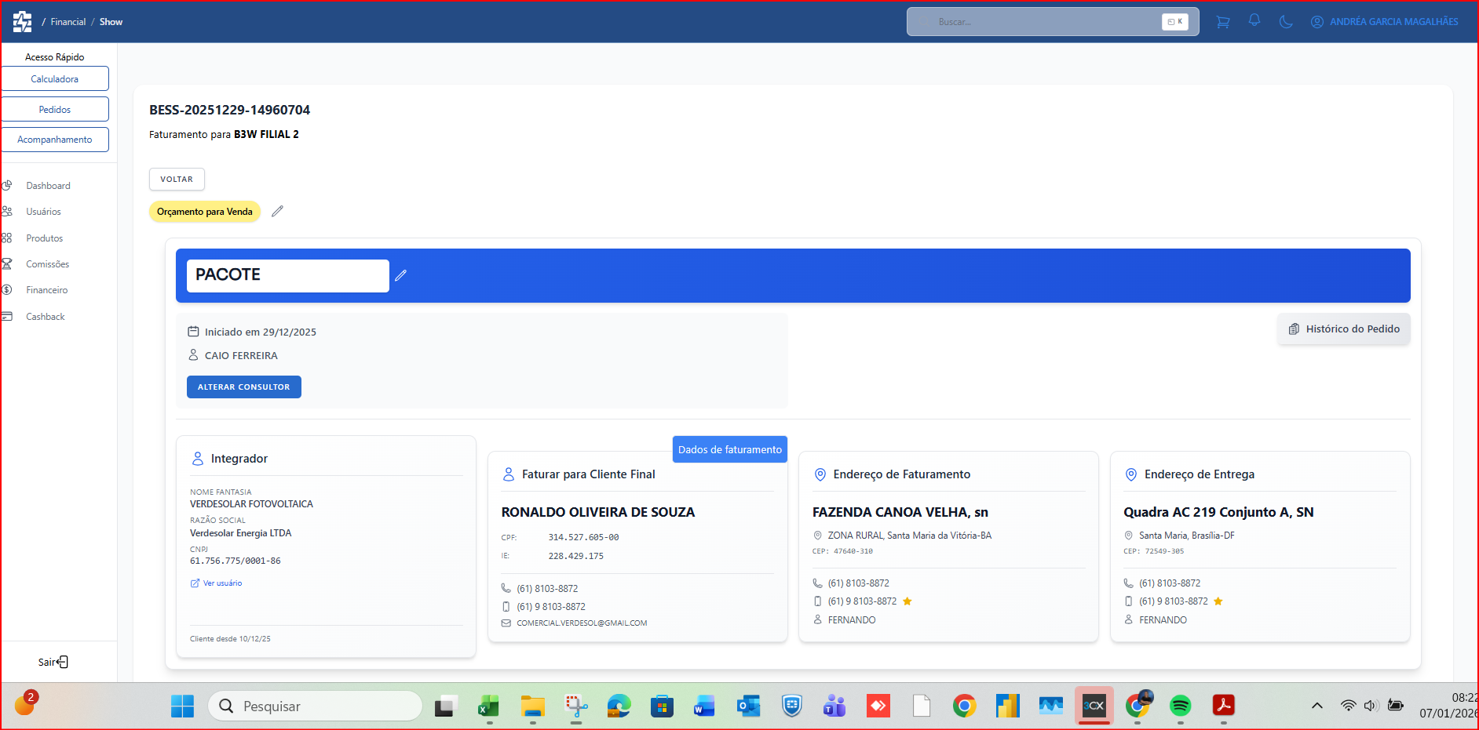The width and height of the screenshot is (1479, 730).
Task: Go to Comissões in the sidebar
Action: pos(47,264)
